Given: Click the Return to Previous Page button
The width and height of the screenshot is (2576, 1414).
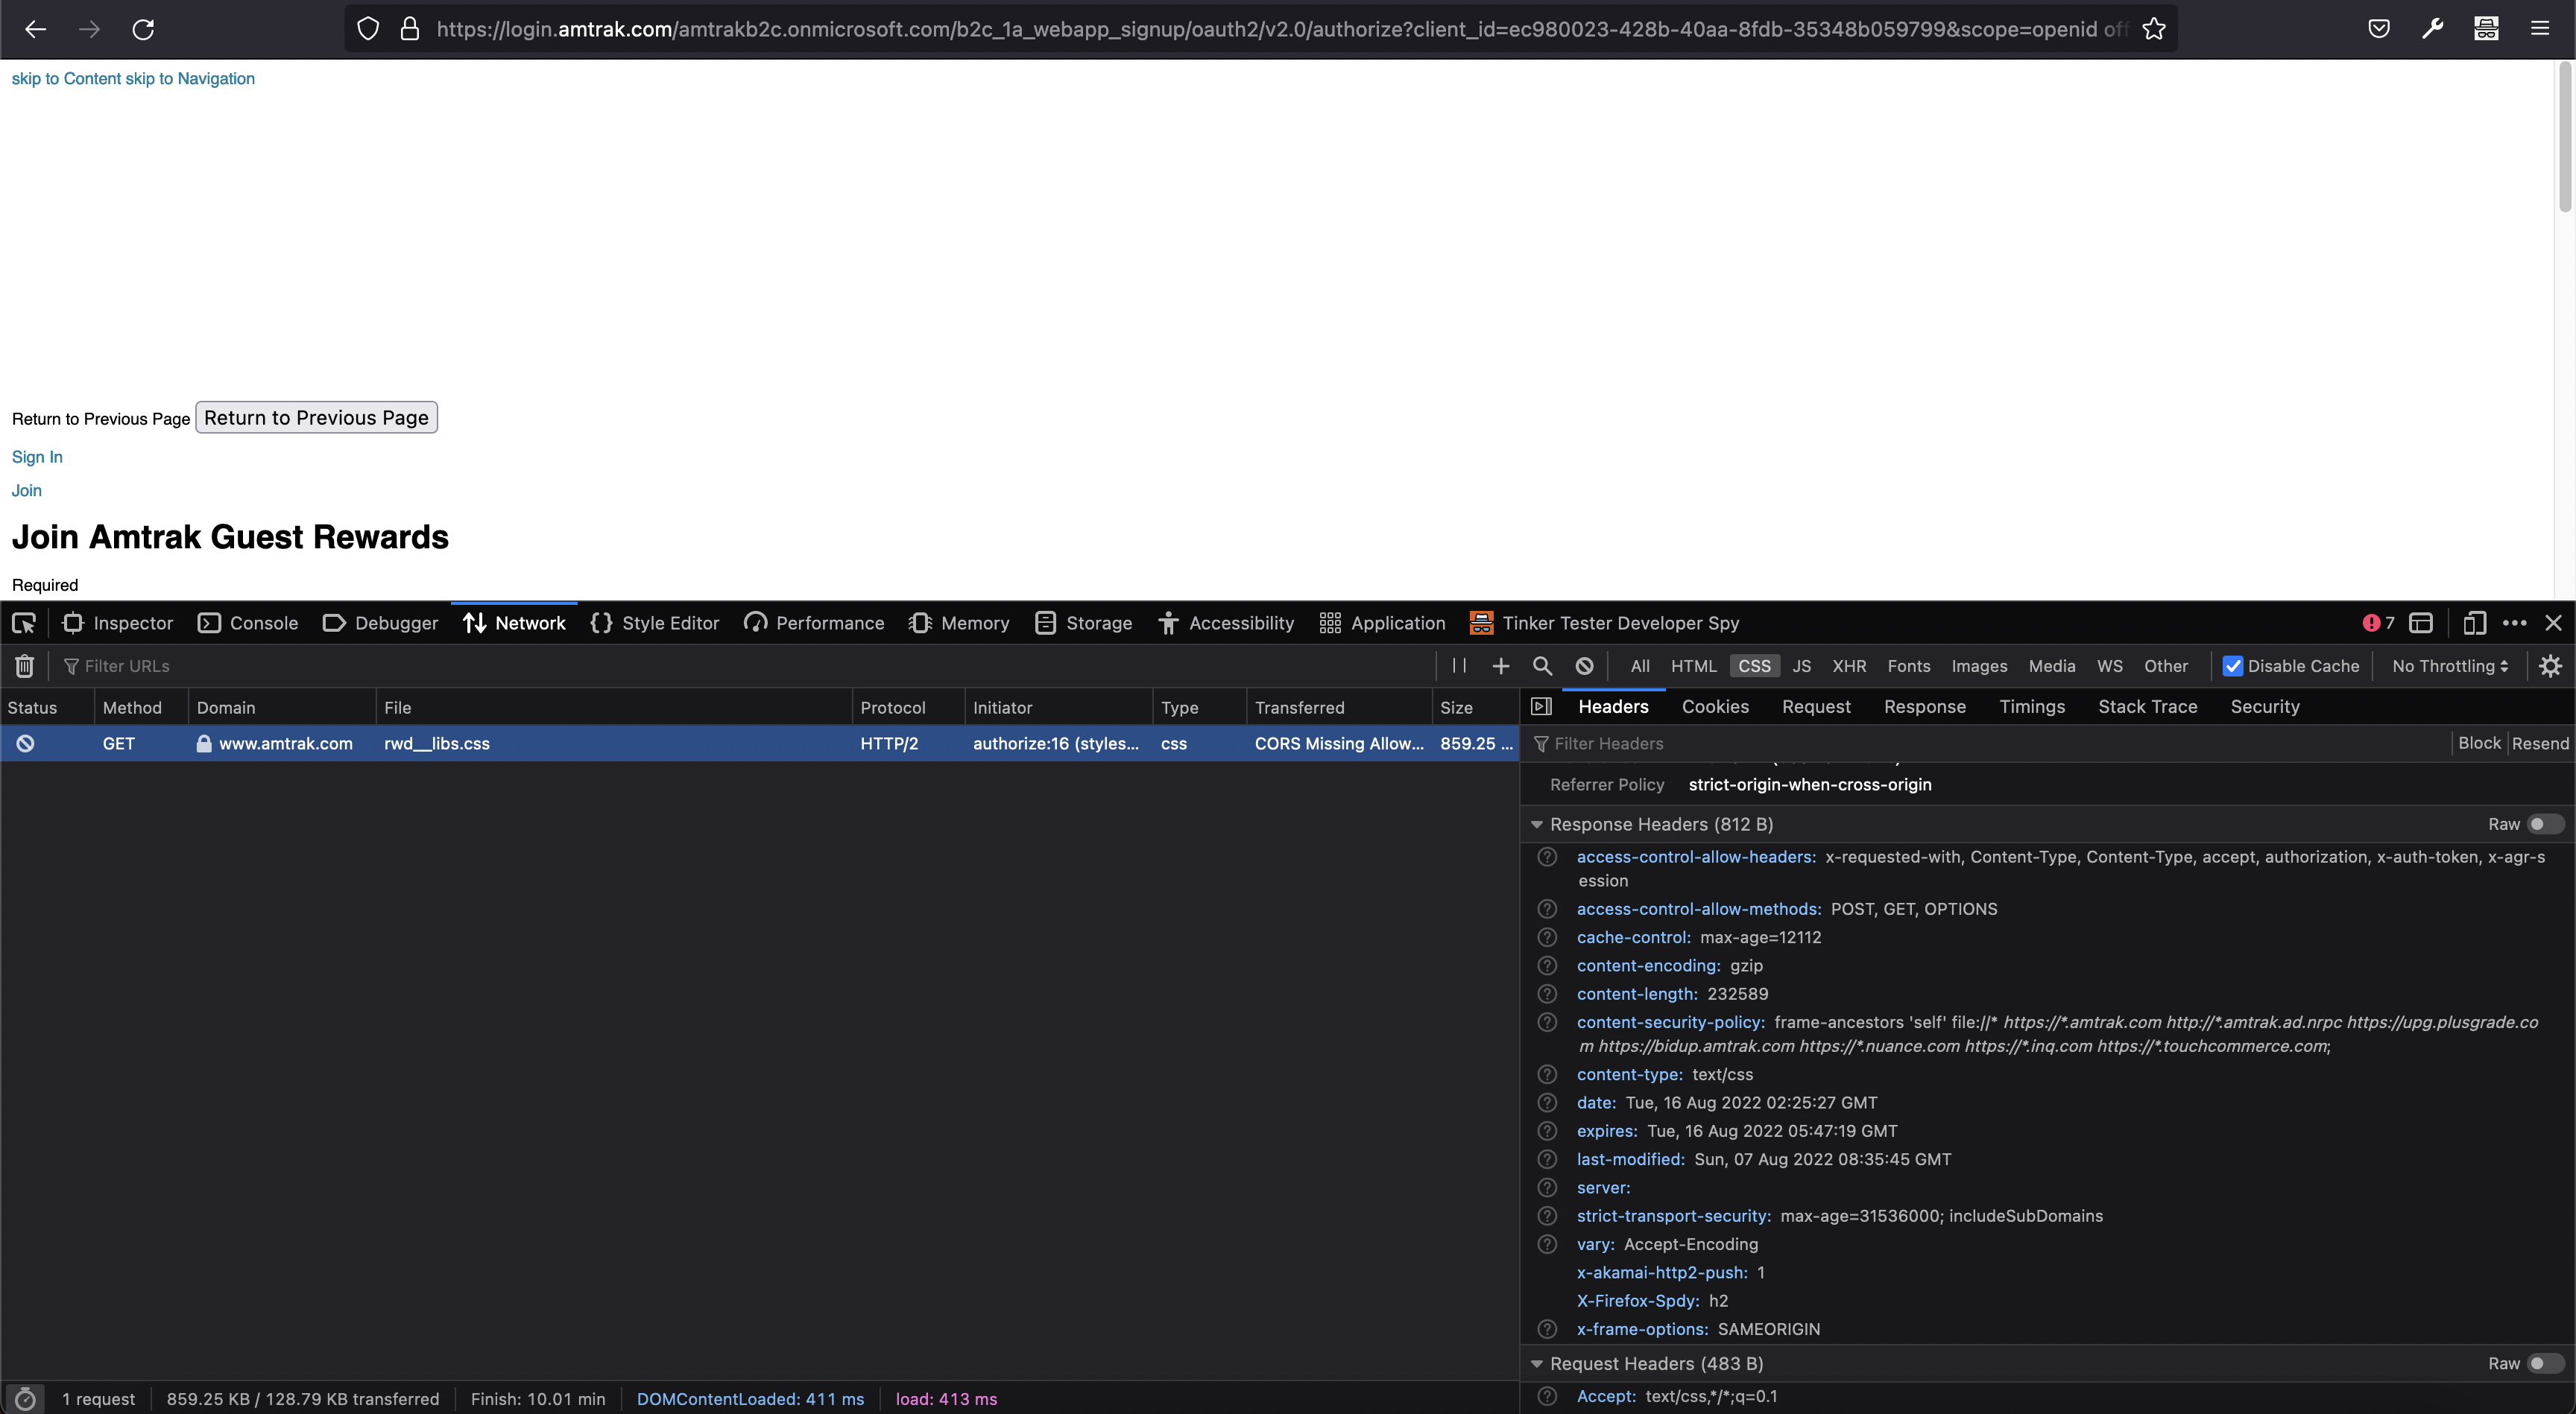Looking at the screenshot, I should [x=317, y=418].
